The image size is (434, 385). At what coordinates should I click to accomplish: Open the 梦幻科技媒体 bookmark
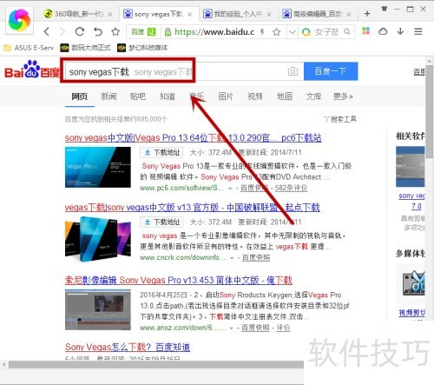point(142,48)
